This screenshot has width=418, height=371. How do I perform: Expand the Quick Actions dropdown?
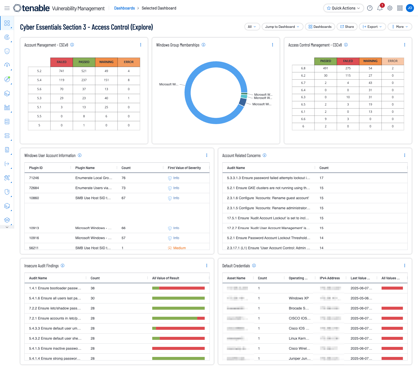pos(343,8)
